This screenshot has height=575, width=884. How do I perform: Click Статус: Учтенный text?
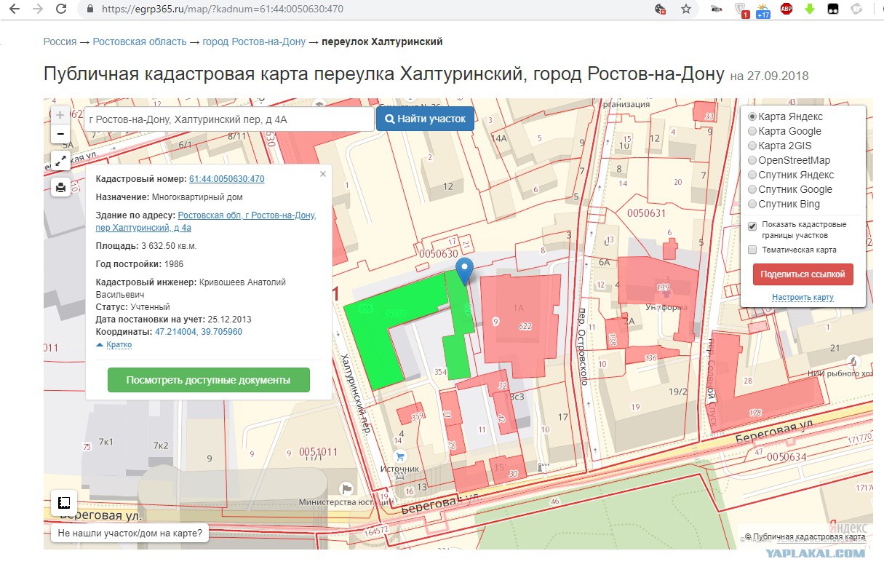[133, 306]
